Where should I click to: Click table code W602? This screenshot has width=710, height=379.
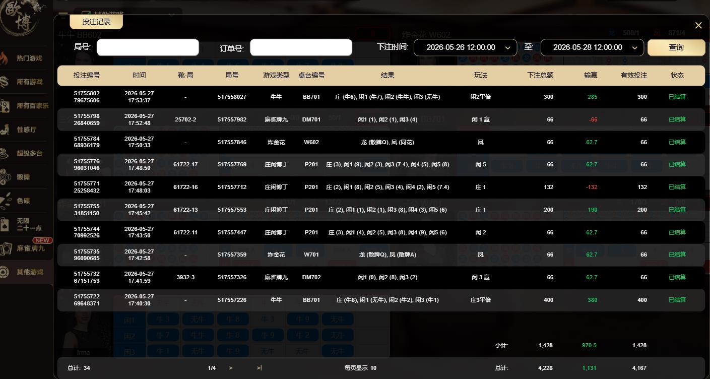[311, 142]
